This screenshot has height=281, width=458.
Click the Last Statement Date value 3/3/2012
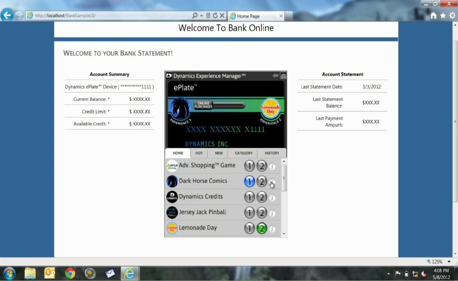tap(371, 87)
